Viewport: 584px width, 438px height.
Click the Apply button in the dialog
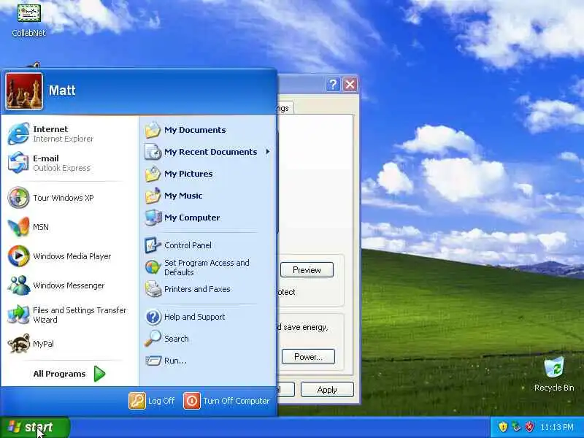327,390
